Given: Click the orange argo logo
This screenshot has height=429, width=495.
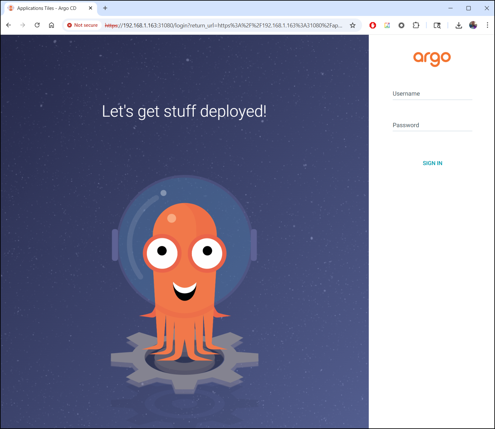Looking at the screenshot, I should coord(432,58).
